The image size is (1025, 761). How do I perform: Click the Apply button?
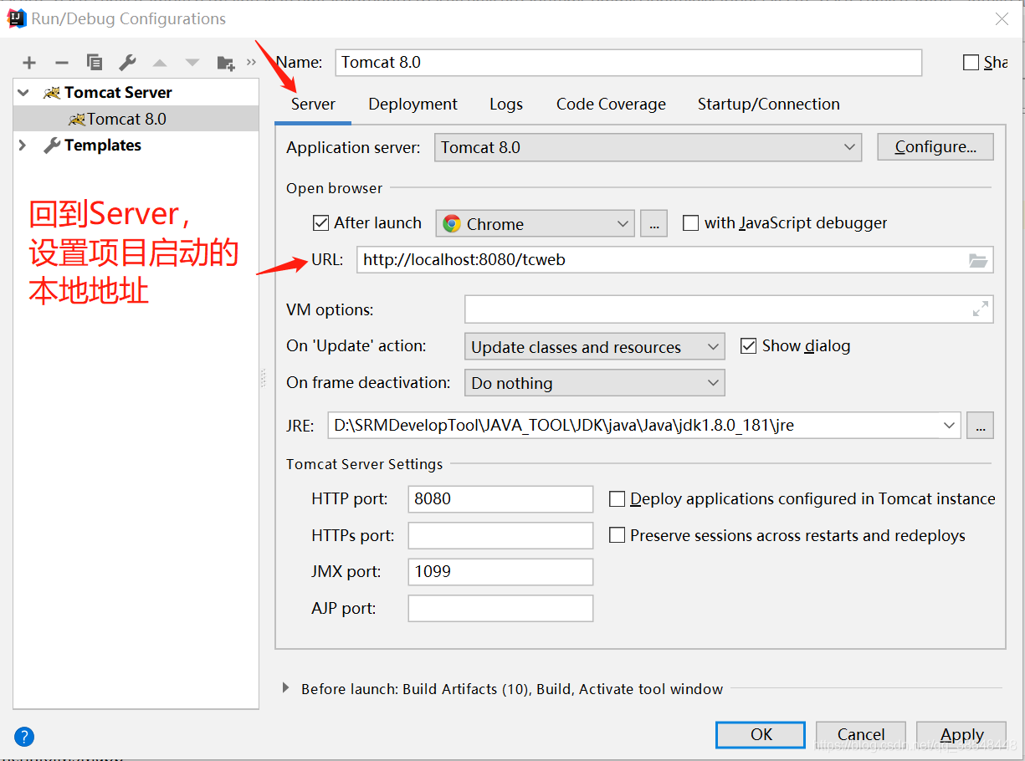(x=961, y=735)
